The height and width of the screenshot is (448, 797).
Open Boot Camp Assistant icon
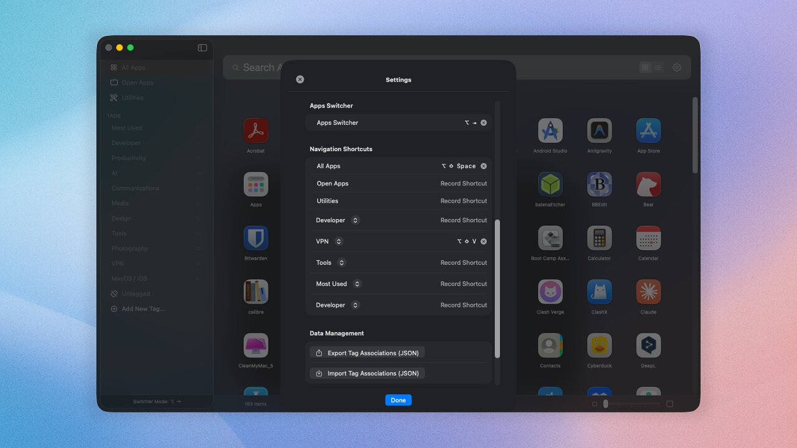point(550,238)
